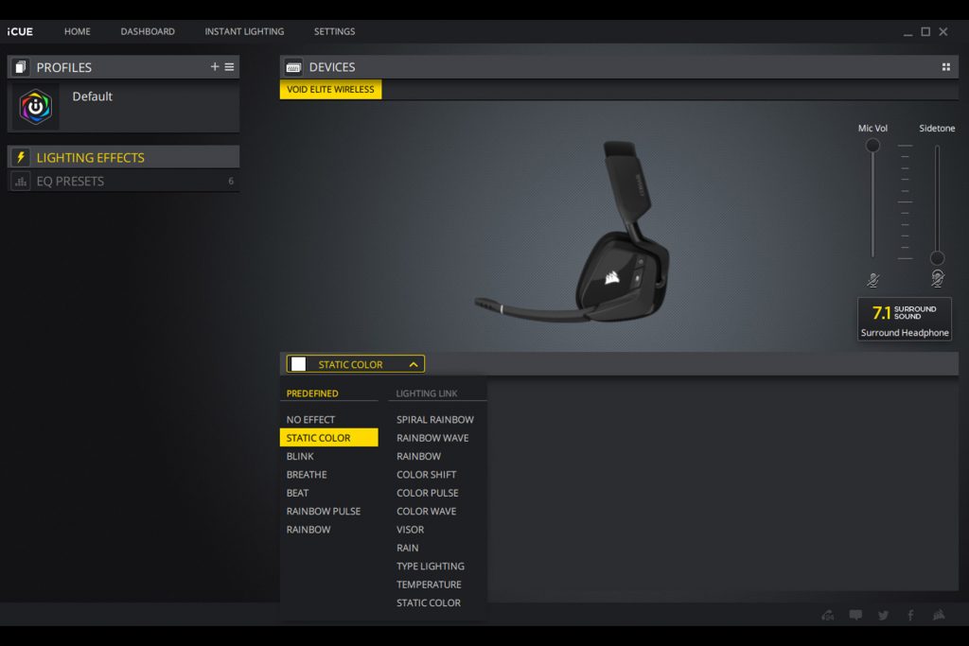Choose the Rain effect
Image resolution: width=969 pixels, height=646 pixels.
coord(407,548)
